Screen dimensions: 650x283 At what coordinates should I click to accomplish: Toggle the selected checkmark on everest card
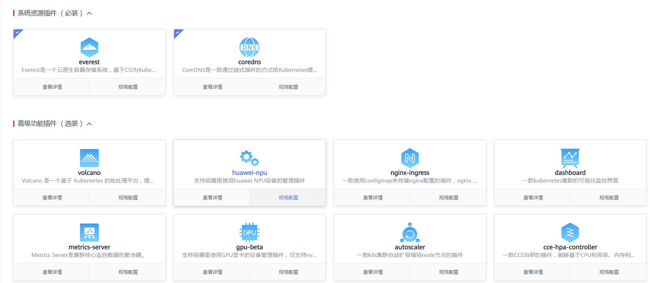tap(17, 33)
